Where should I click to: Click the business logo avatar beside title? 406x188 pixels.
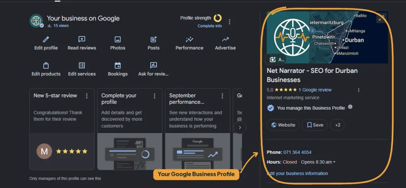pos(36,21)
